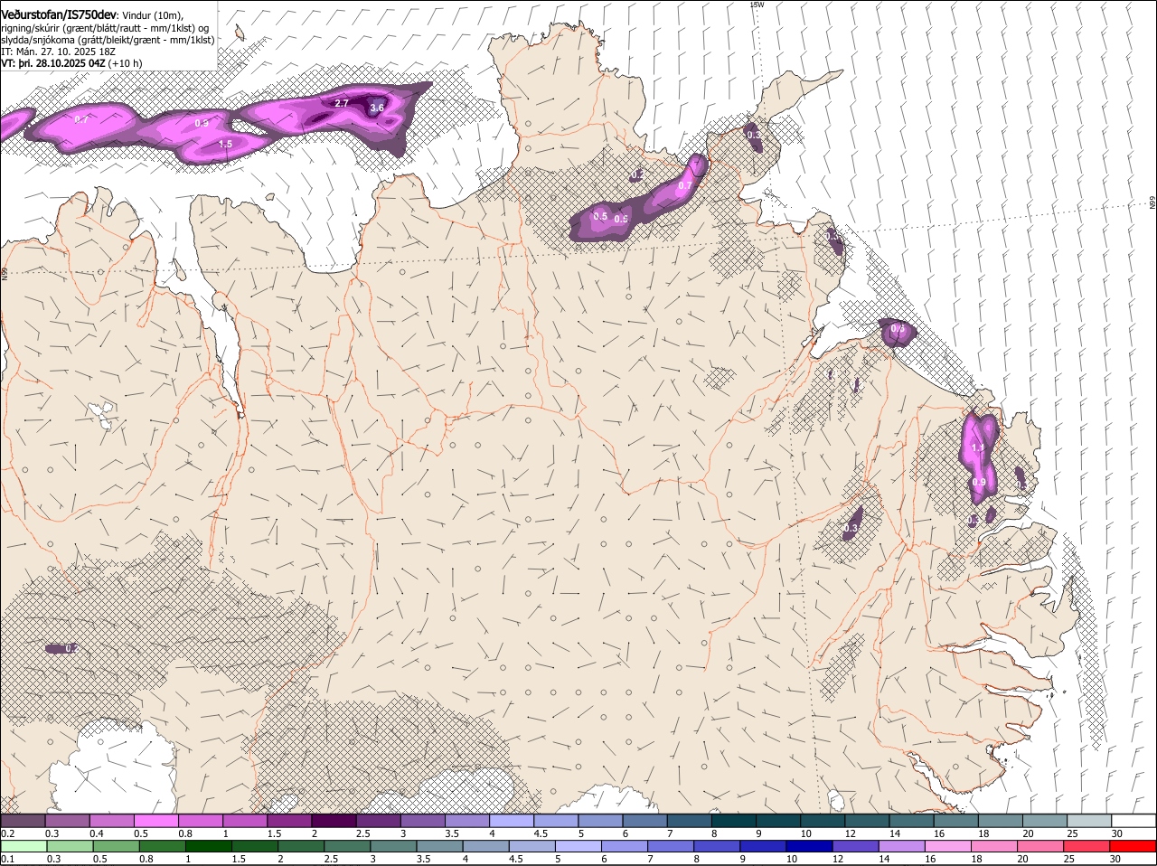The width and height of the screenshot is (1157, 866).
Task: Click the 'slydda/snjókoma' legend description line
Action: (108, 40)
